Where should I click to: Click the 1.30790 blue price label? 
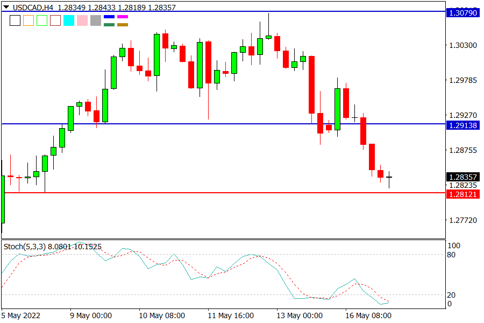coord(462,13)
